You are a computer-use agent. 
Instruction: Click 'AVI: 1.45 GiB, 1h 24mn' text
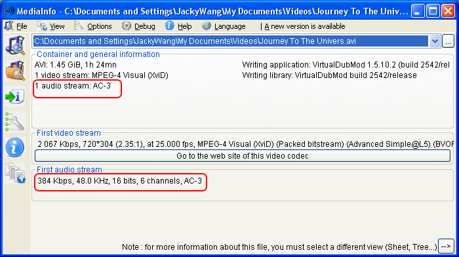pyautogui.click(x=75, y=65)
